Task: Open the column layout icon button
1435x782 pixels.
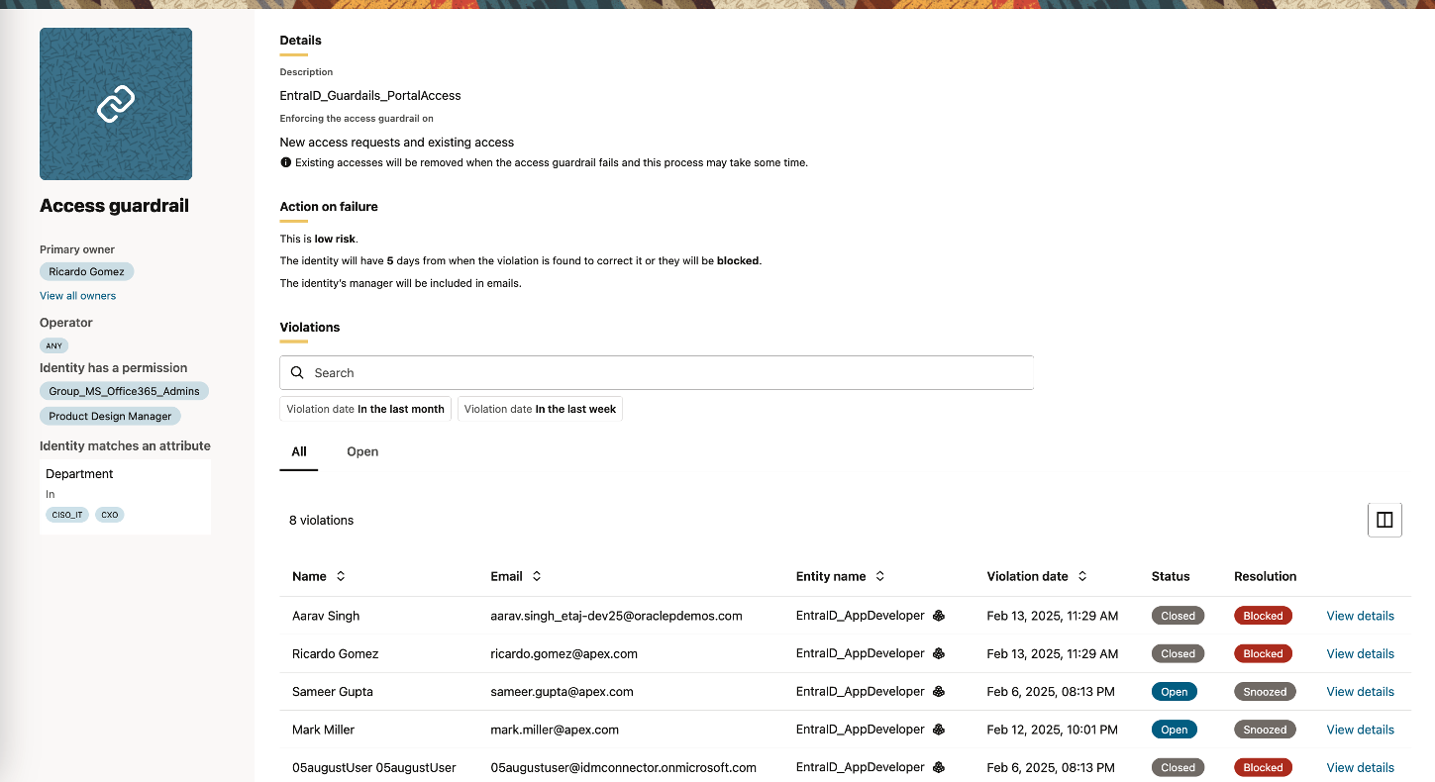Action: click(x=1384, y=520)
